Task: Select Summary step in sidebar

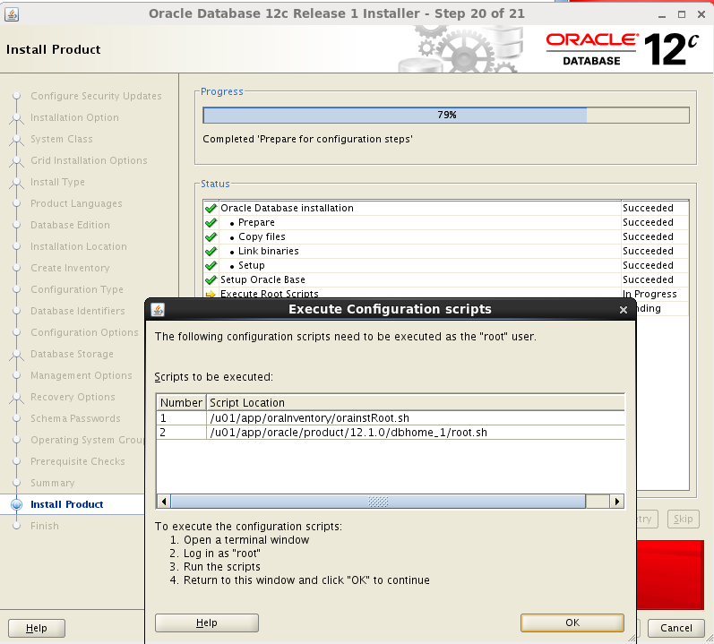Action: 52,483
